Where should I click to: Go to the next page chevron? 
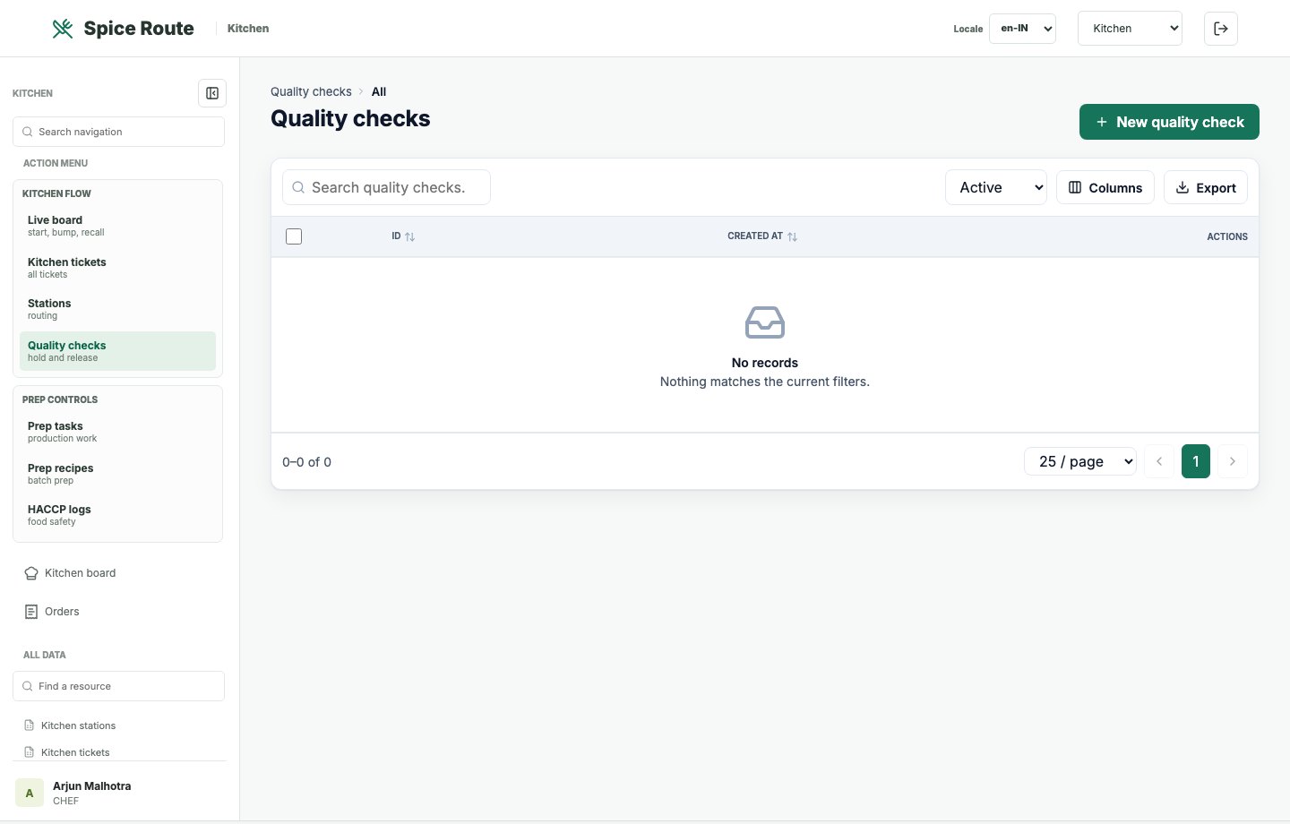[1233, 461]
